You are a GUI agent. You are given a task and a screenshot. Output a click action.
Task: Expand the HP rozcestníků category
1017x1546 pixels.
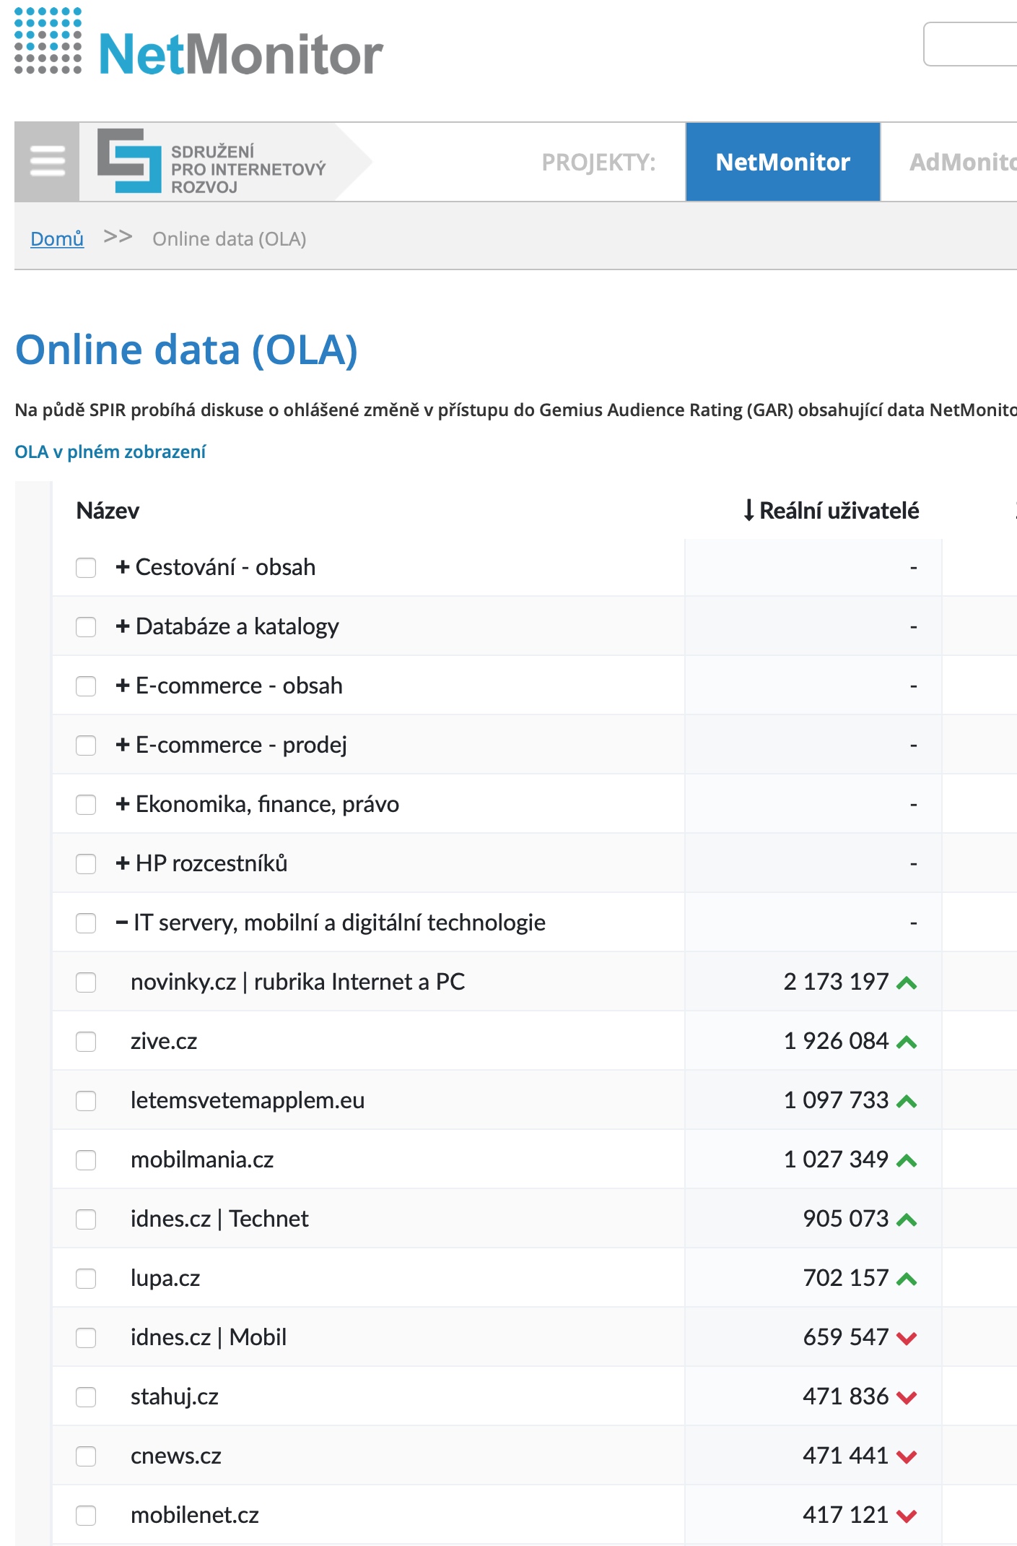123,863
